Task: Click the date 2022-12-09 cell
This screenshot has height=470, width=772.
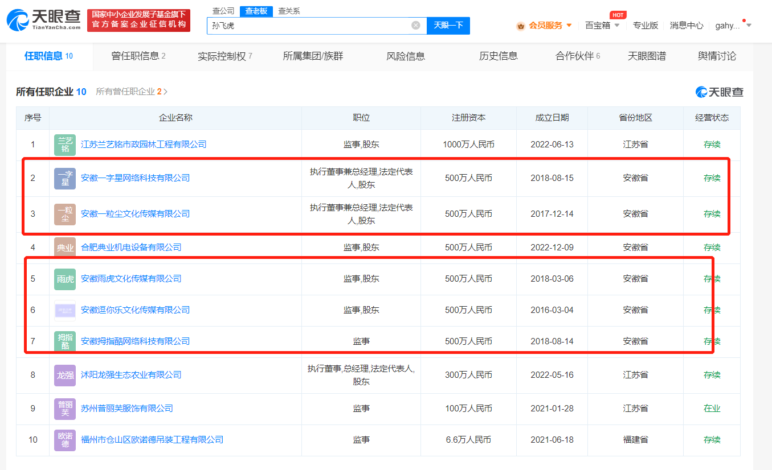Action: 552,248
